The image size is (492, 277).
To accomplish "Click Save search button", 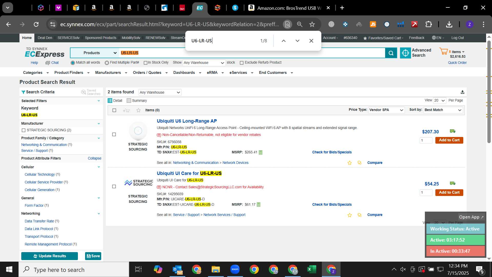I will click(x=93, y=256).
